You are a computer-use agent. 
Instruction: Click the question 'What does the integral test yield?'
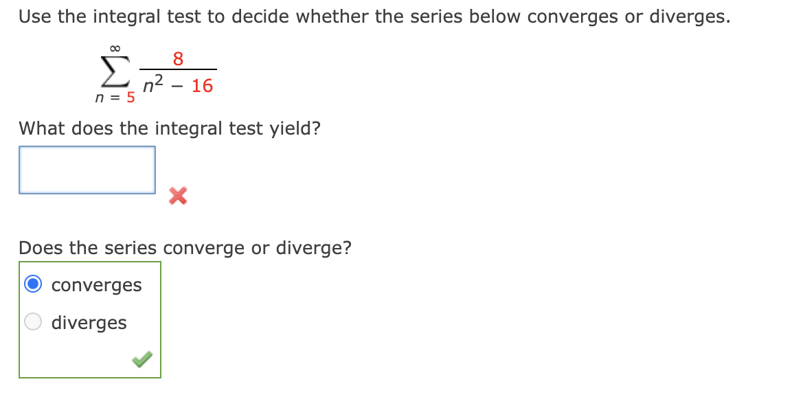pos(168,128)
